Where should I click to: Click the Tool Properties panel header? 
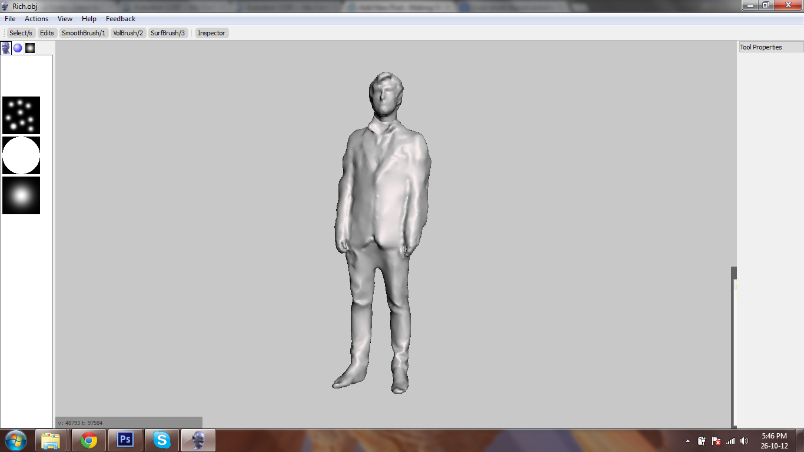pos(771,47)
